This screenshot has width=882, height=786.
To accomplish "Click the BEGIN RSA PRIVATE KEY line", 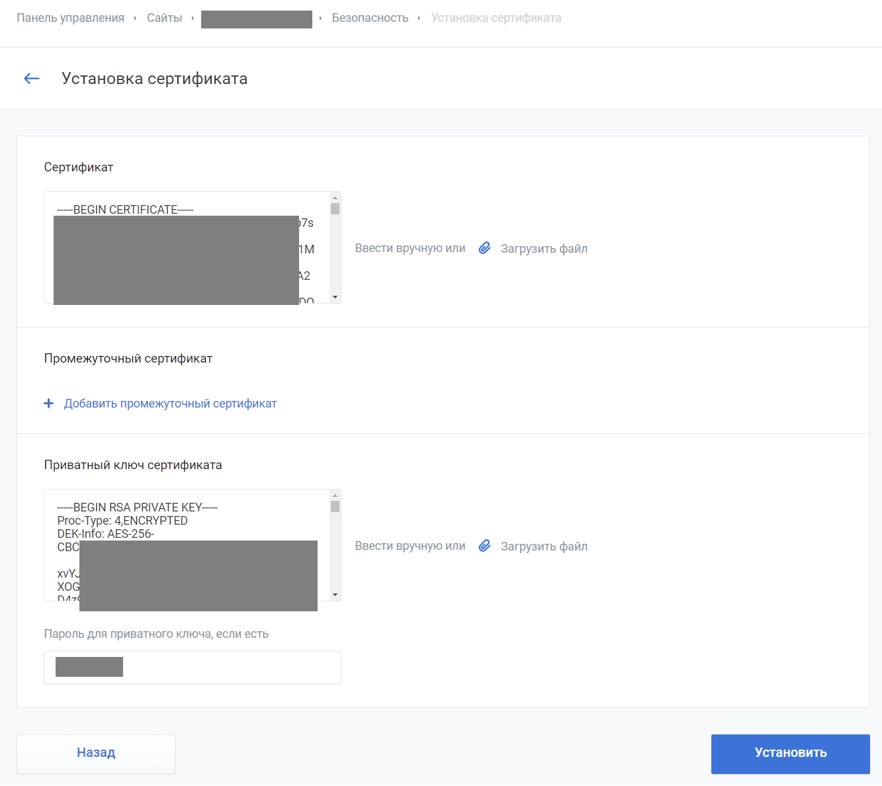I will point(138,507).
